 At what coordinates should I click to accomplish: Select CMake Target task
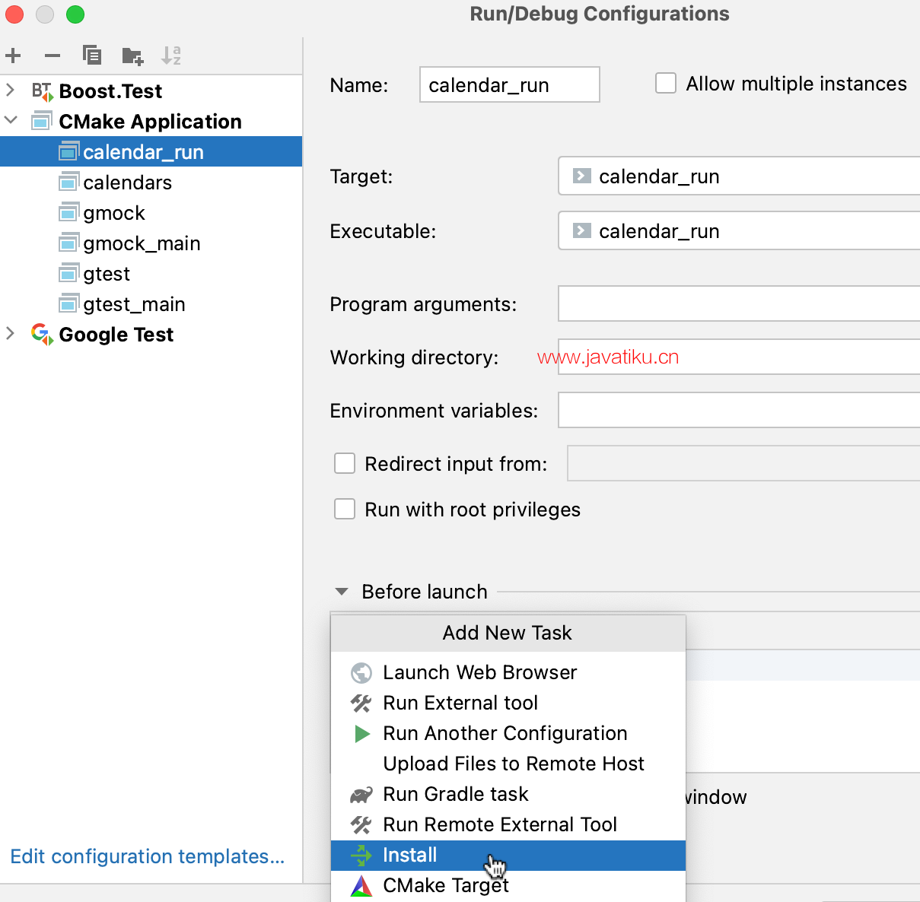pyautogui.click(x=508, y=886)
